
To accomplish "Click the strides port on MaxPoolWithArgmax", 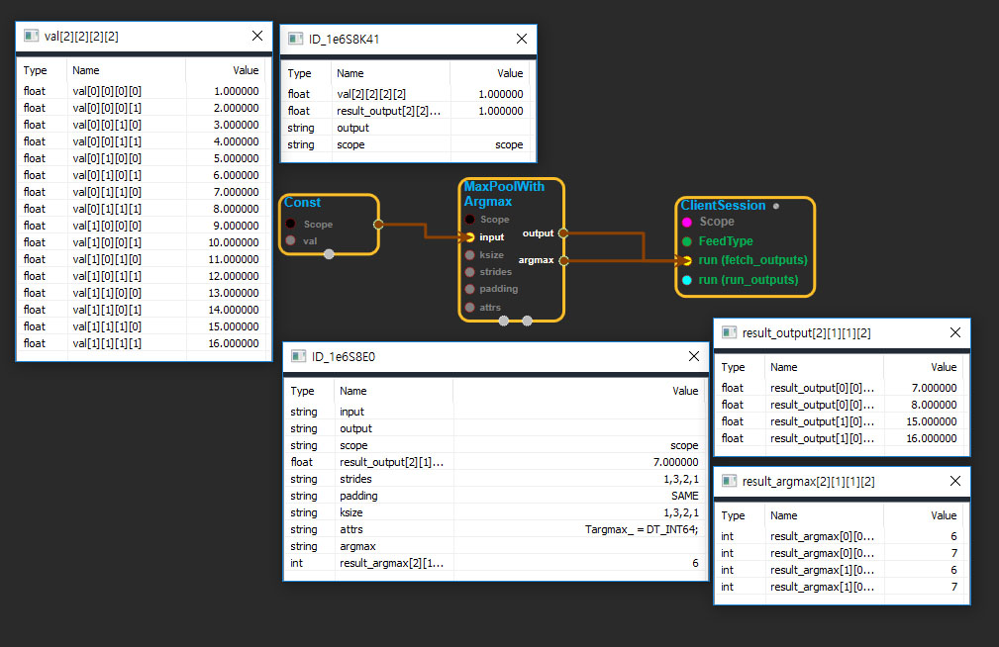I will click(x=469, y=271).
